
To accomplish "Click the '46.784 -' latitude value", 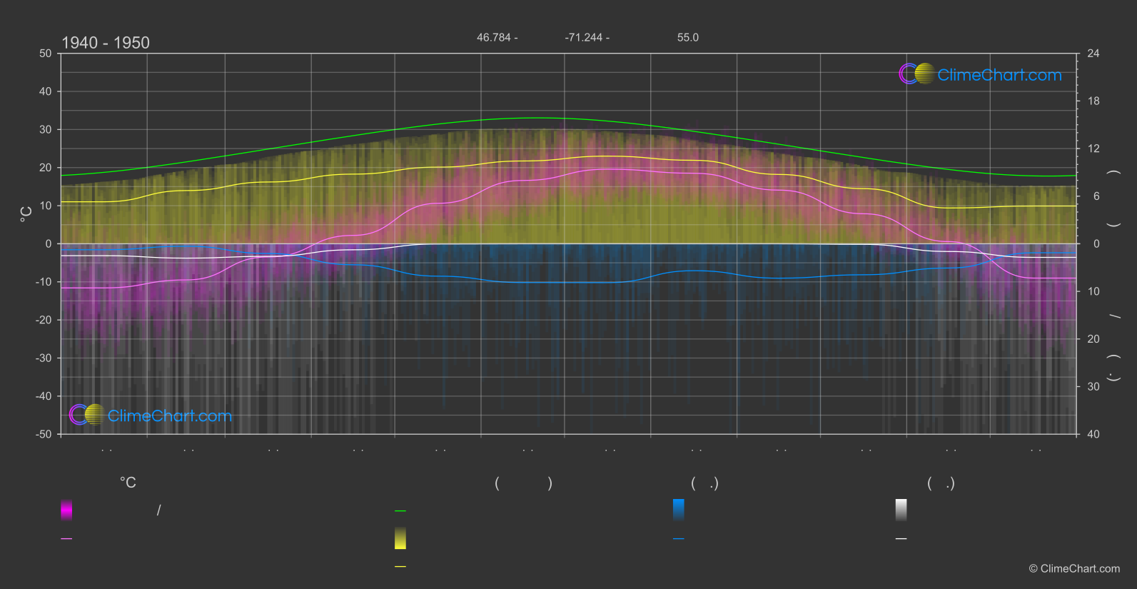I will coord(497,38).
